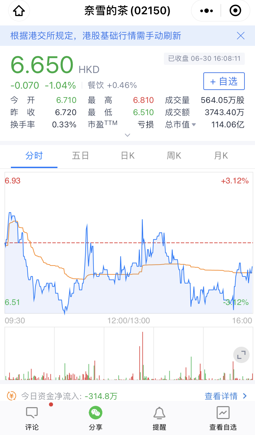Tap the stock title 奈雪的茶 (02150)
The image size is (255, 435).
[128, 11]
